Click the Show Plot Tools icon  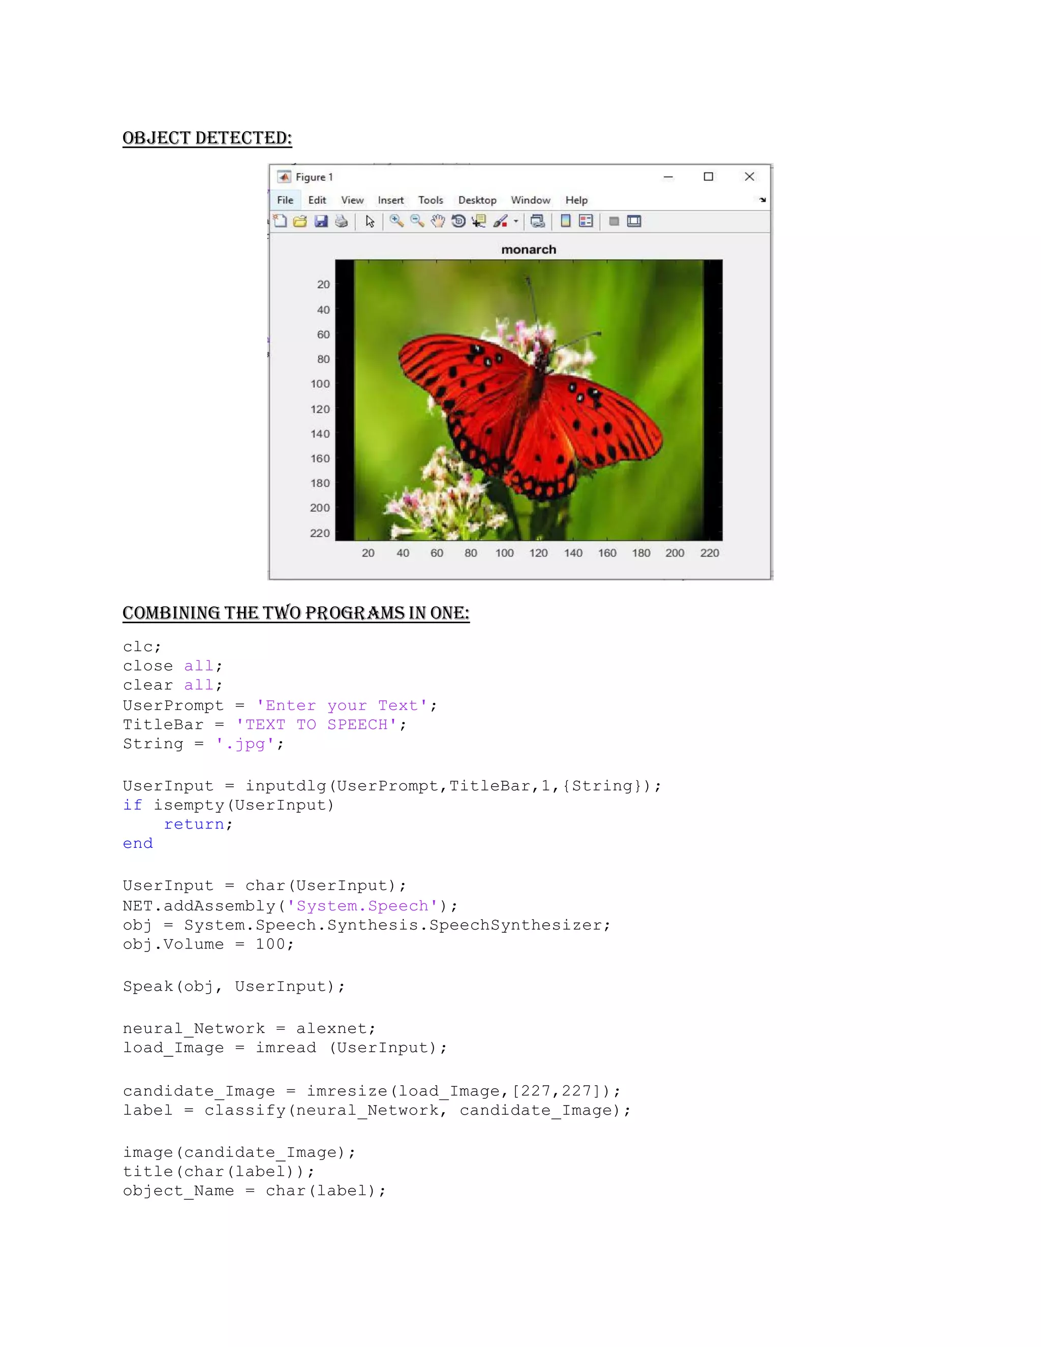click(634, 222)
